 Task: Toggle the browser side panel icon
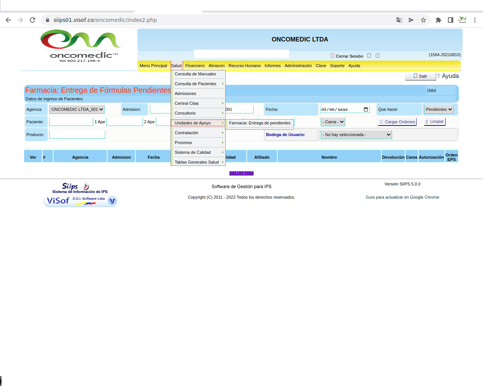(x=450, y=20)
